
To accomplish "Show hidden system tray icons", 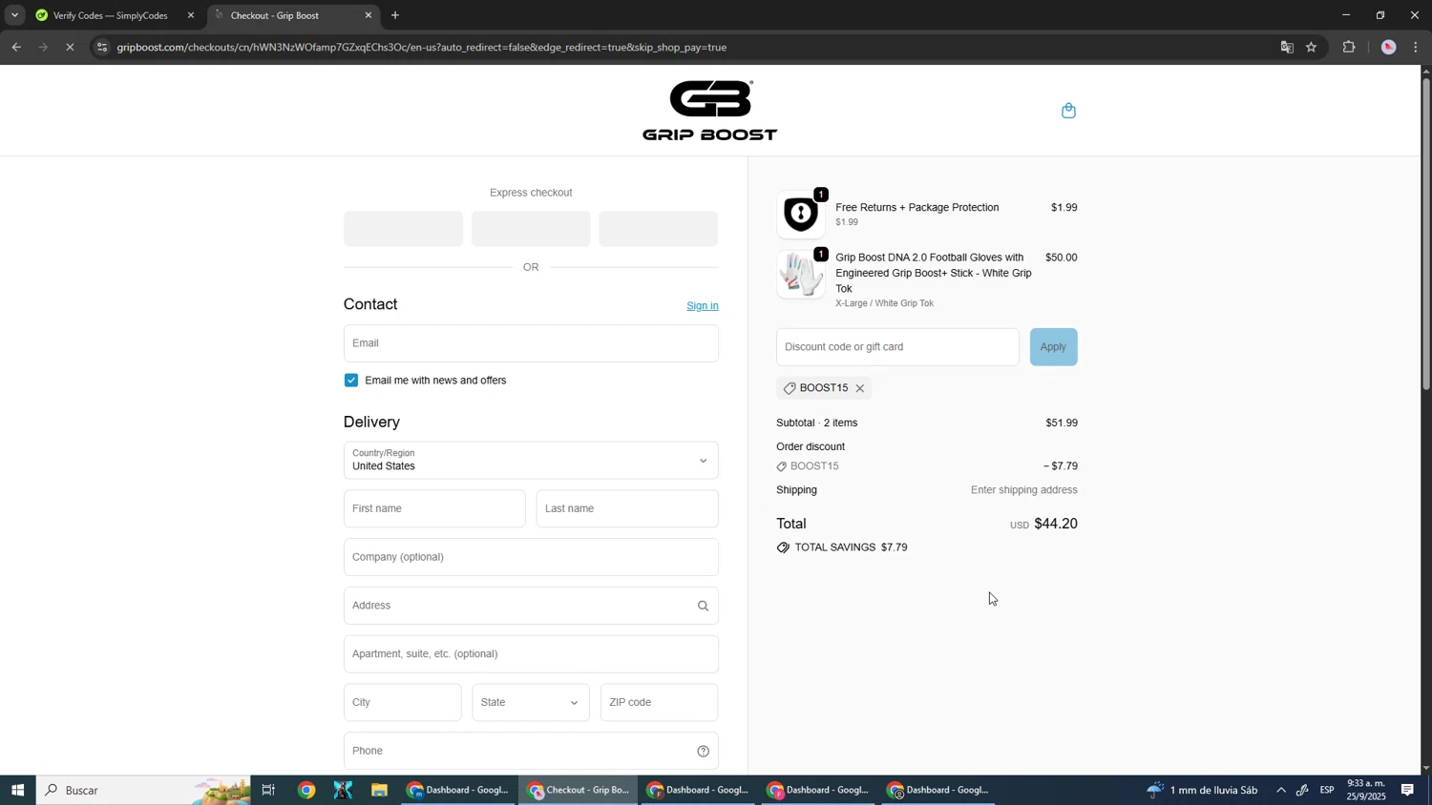I will pos(1281,790).
